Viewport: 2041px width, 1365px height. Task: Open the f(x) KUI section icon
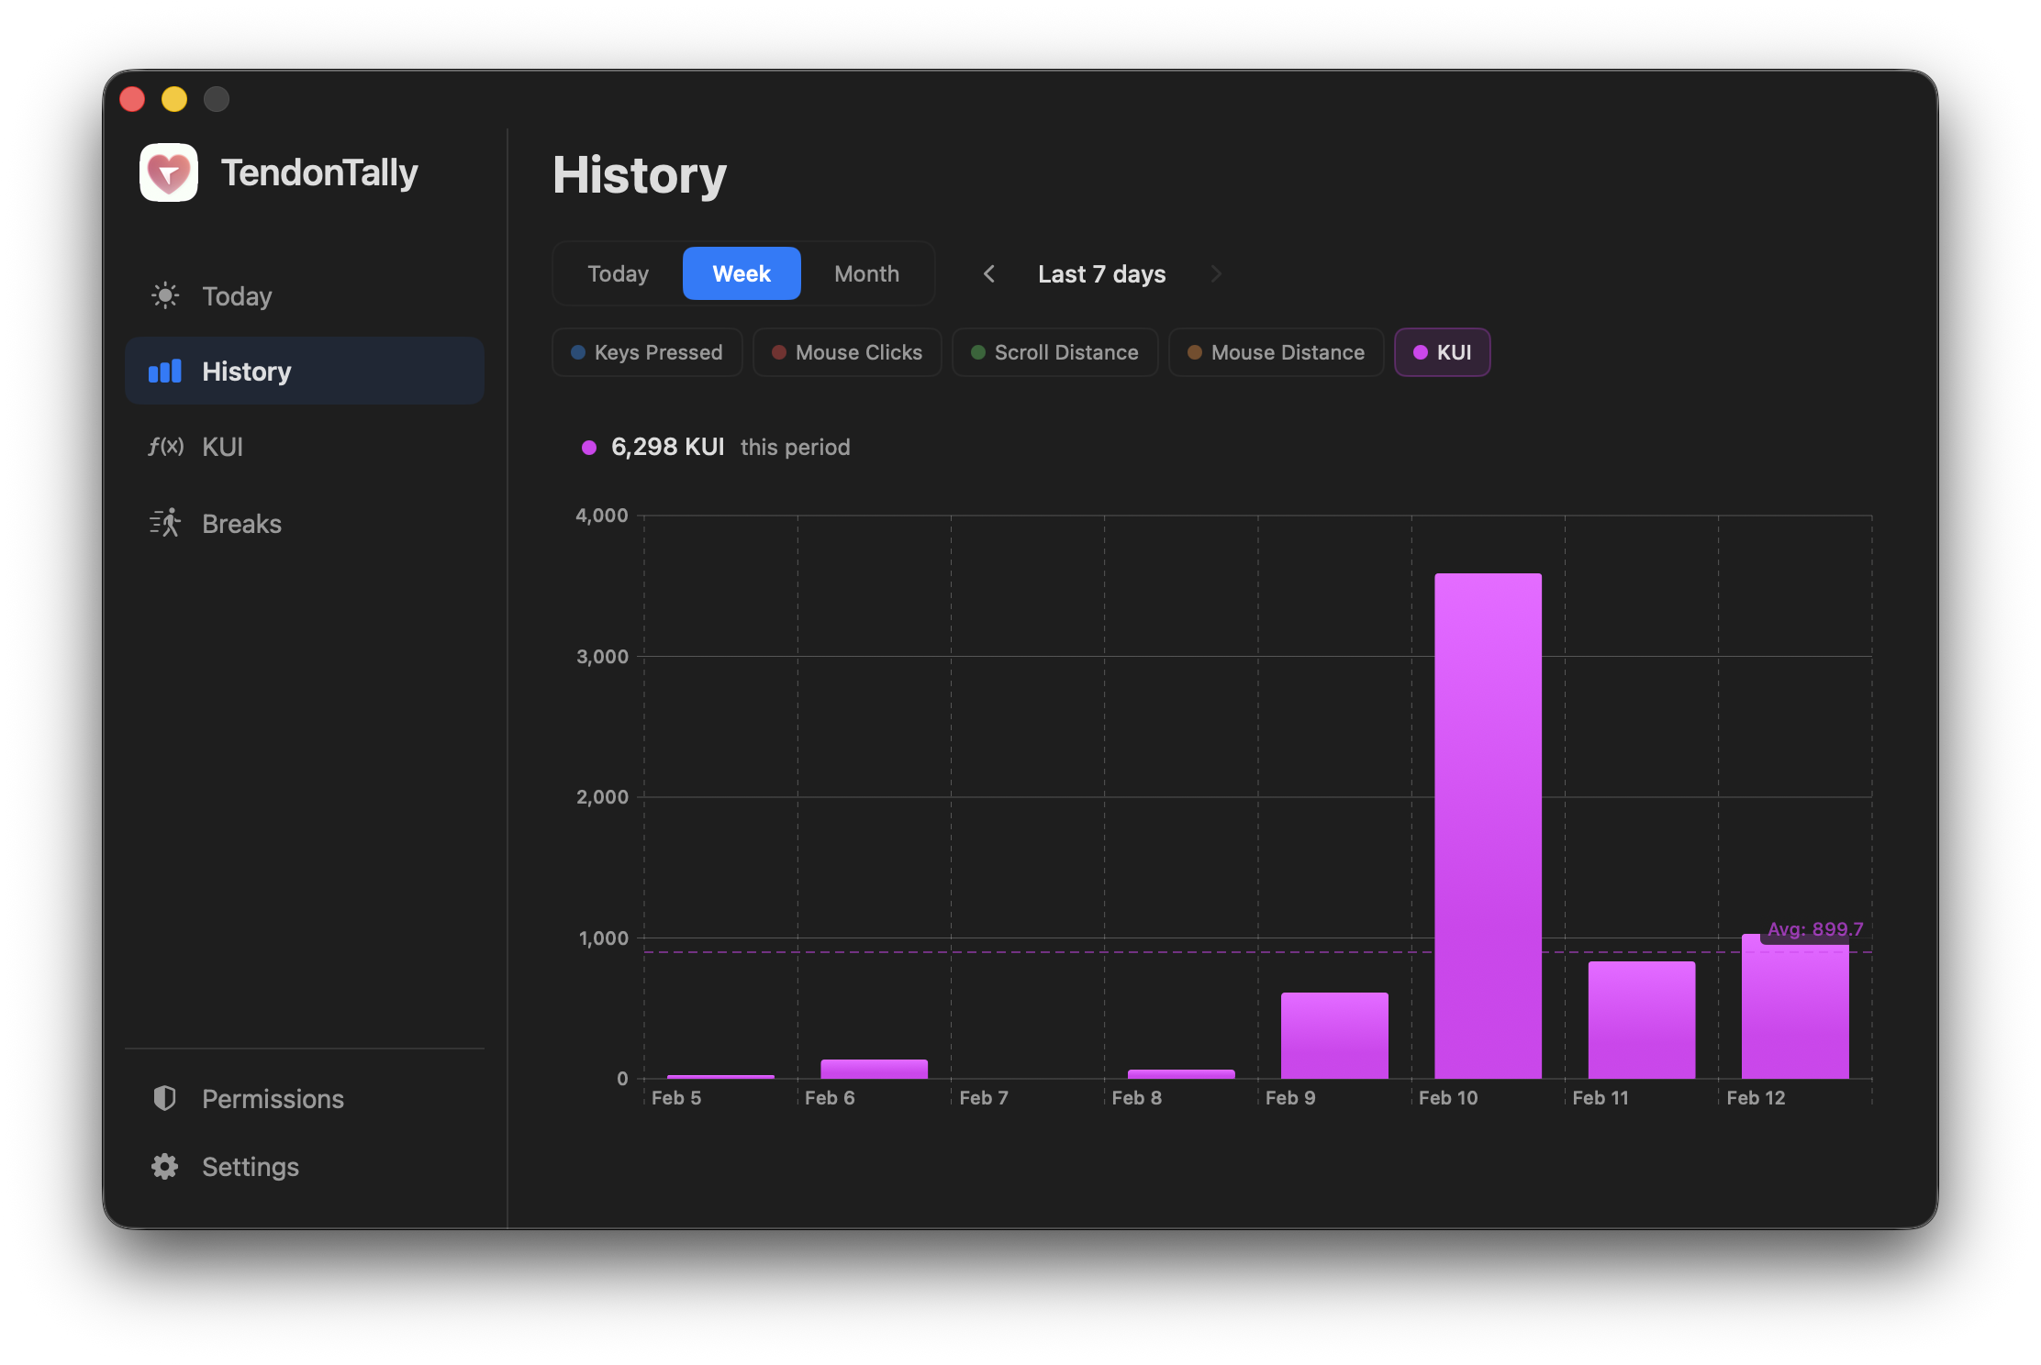pyautogui.click(x=165, y=447)
